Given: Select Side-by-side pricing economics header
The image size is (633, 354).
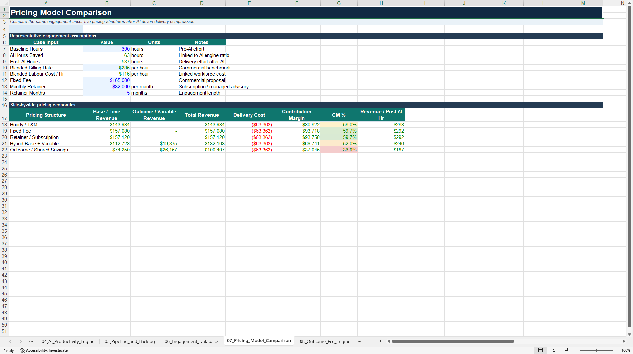Looking at the screenshot, I should 306,105.
